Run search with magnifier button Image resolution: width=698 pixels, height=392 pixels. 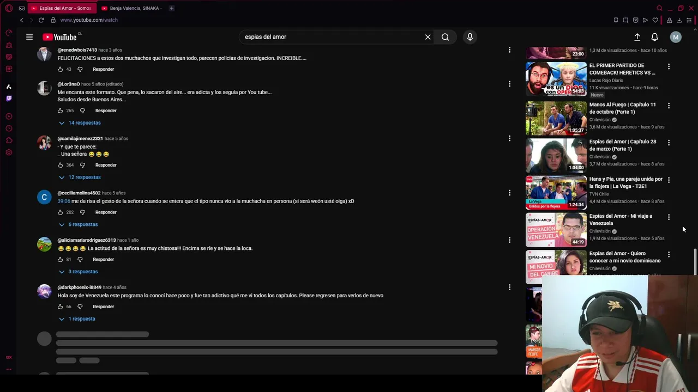[x=446, y=37]
